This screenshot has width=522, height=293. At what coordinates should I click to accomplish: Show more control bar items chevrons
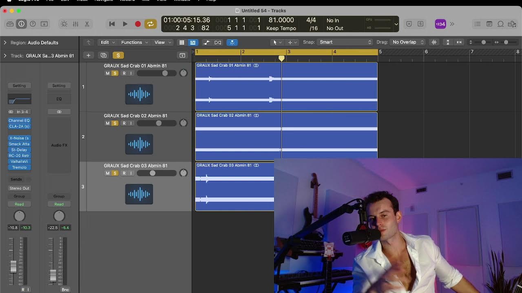pyautogui.click(x=452, y=24)
